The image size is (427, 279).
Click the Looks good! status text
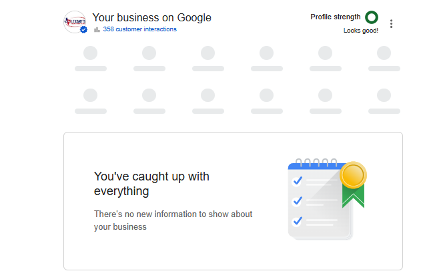(x=361, y=31)
